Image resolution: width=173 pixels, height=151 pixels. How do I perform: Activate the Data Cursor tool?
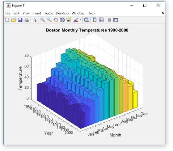pyautogui.click(x=69, y=20)
